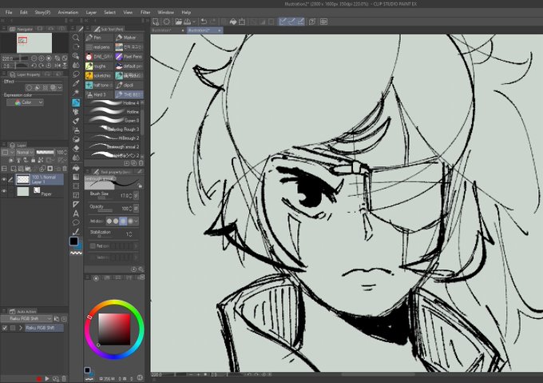Choose the Marker sub tool group
Viewport: 543px width, 383px height.
(129, 38)
